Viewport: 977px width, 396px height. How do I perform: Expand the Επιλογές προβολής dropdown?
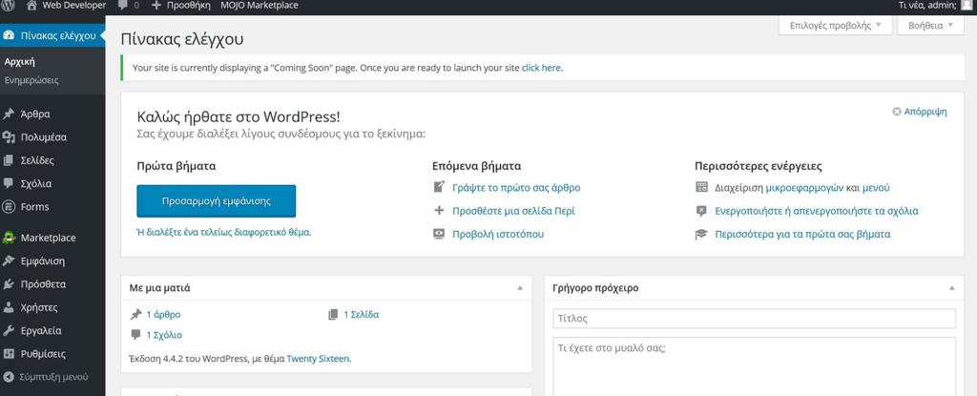click(835, 26)
